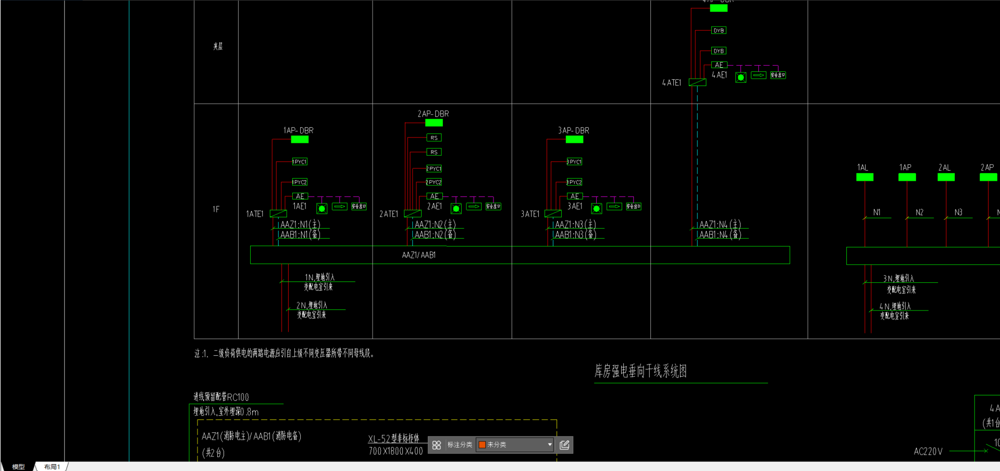
Task: Select the N3 feeder label
Action: 958,213
